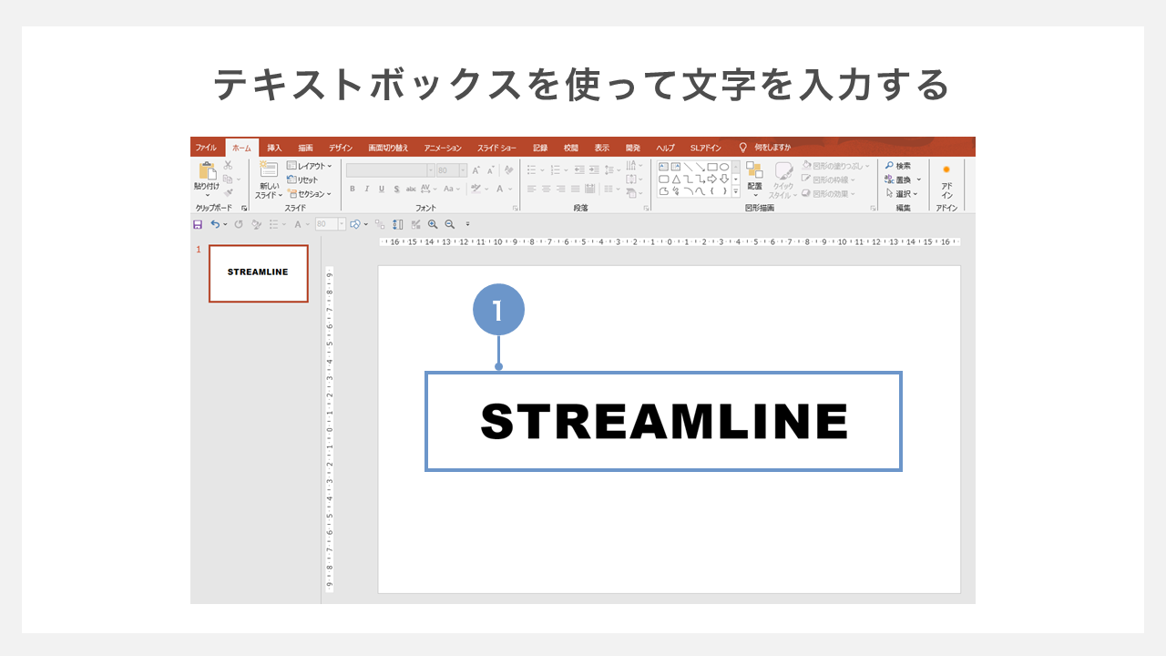Click the Format Painter brush icon
The width and height of the screenshot is (1166, 656).
point(228,193)
